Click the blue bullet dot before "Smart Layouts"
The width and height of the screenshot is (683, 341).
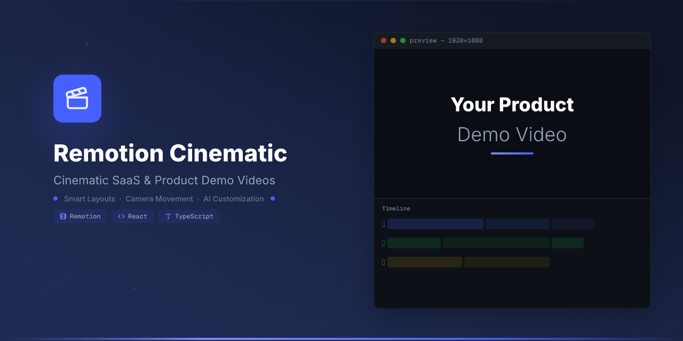55,199
